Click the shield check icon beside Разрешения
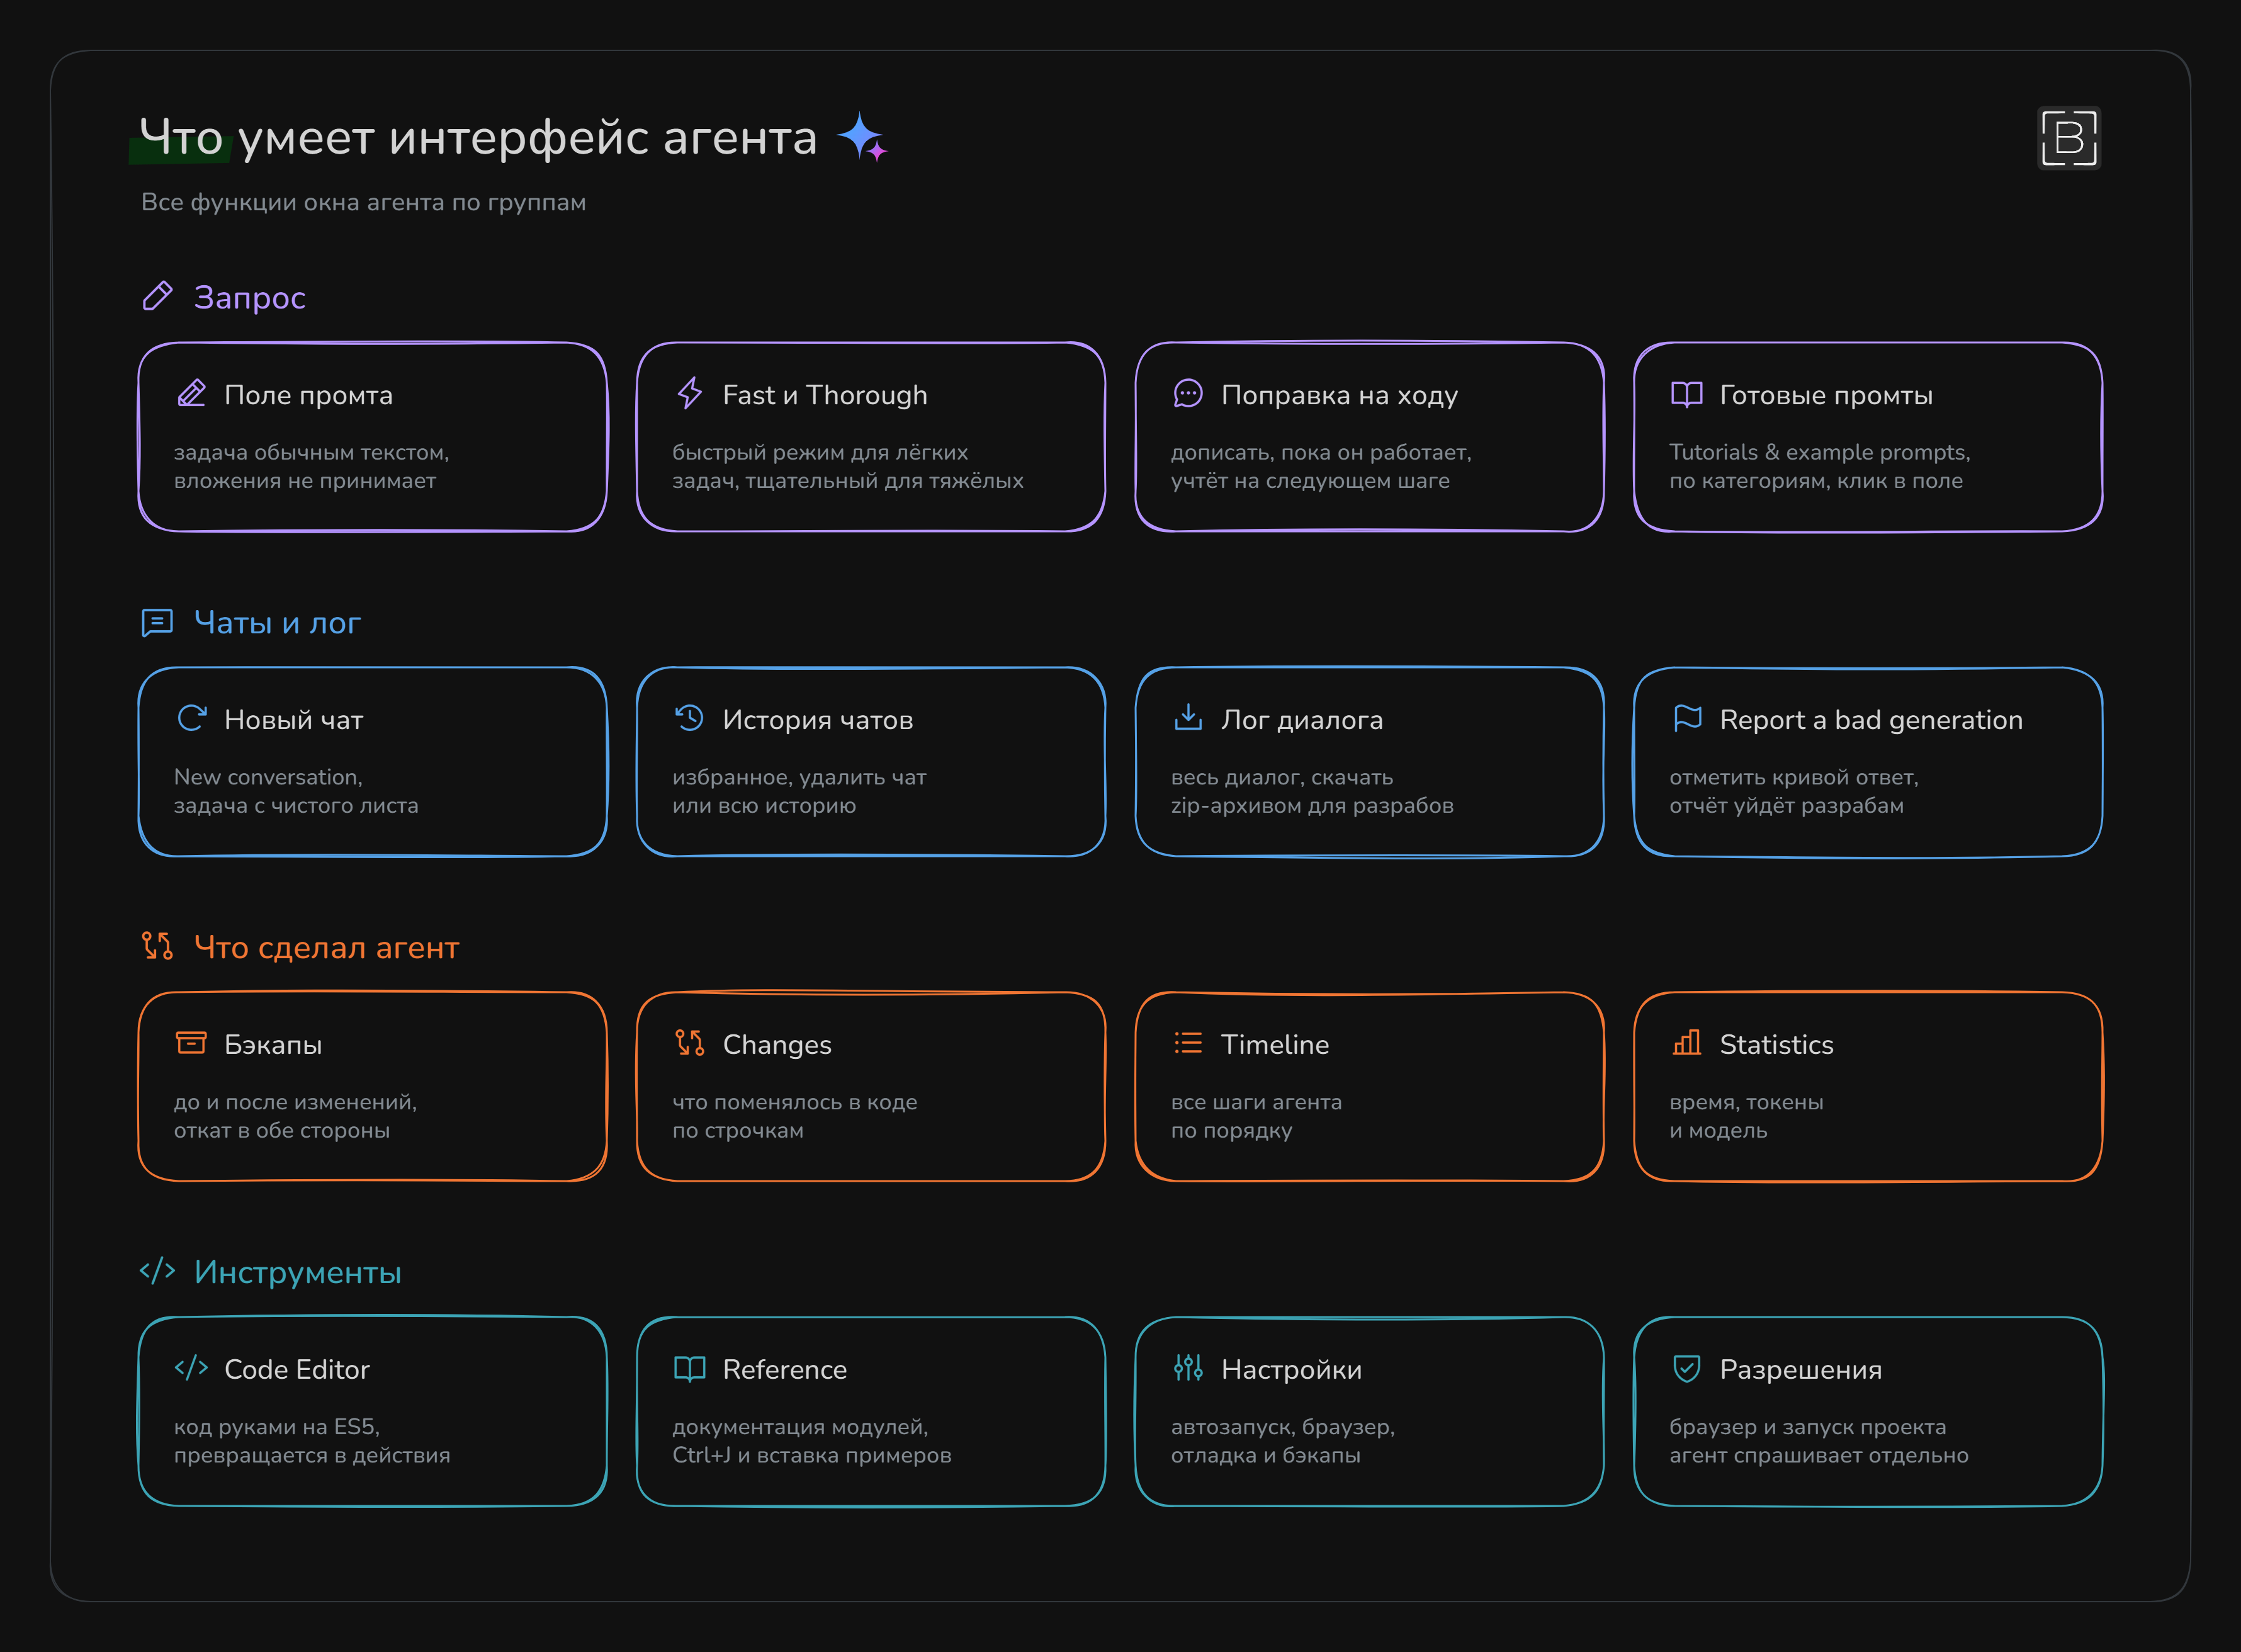The height and width of the screenshot is (1652, 2241). click(1687, 1368)
